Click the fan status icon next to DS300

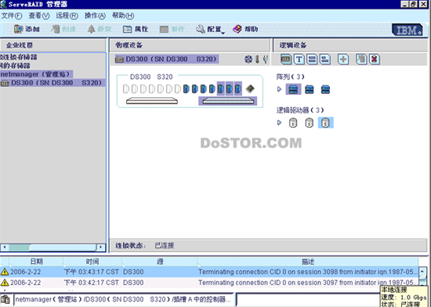point(248,60)
